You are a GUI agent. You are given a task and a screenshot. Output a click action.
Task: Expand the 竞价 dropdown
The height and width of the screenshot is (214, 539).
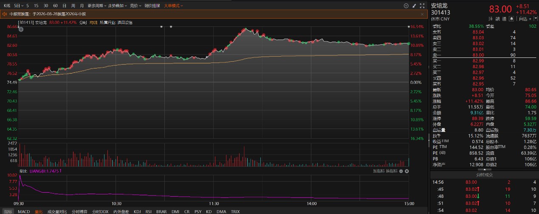(135, 6)
